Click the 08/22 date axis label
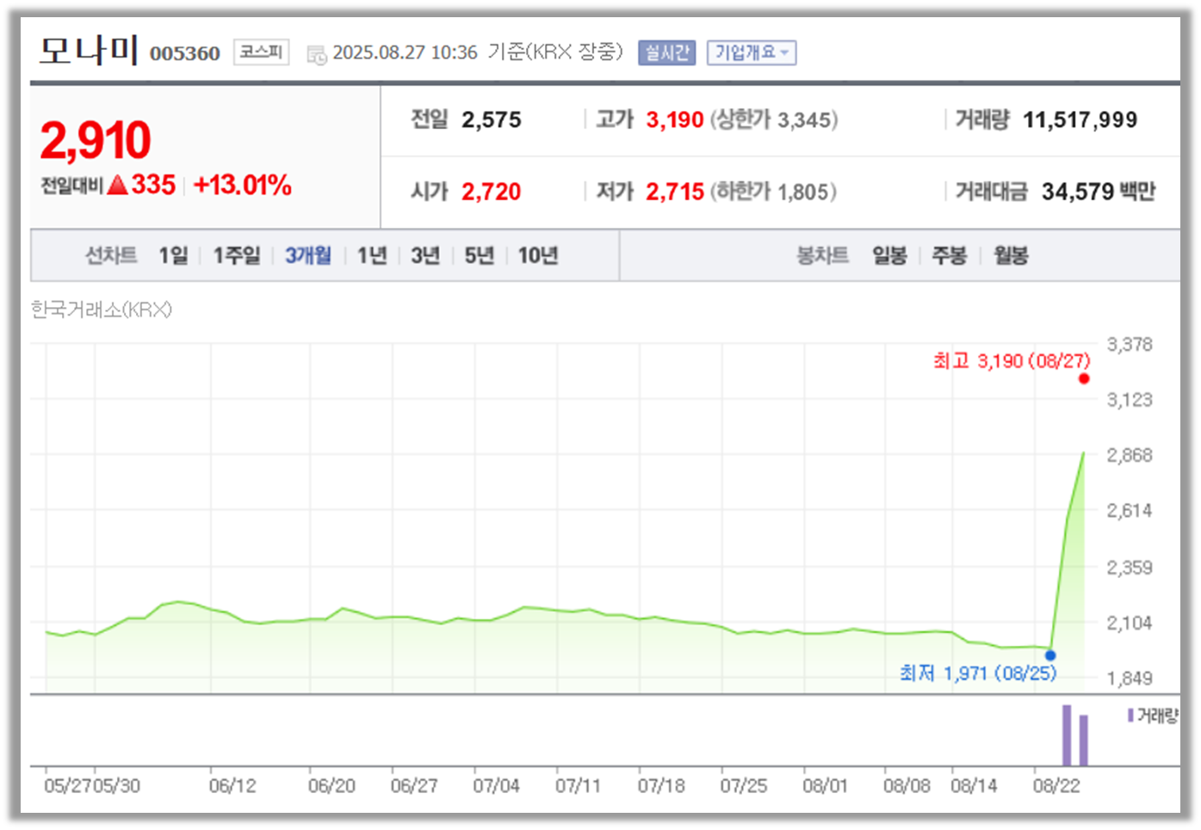 (x=1056, y=785)
